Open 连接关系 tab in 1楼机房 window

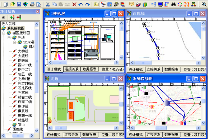click(x=71, y=69)
